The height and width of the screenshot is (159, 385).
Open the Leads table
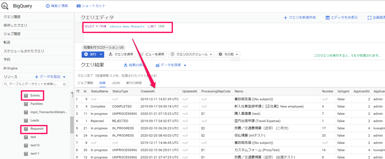pyautogui.click(x=35, y=120)
